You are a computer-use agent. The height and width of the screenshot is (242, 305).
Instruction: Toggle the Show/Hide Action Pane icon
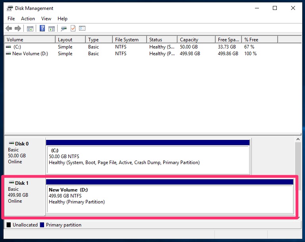52,28
